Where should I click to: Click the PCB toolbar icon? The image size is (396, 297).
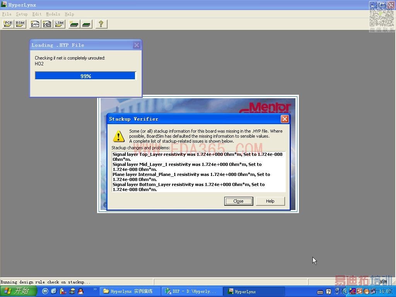pos(9,24)
